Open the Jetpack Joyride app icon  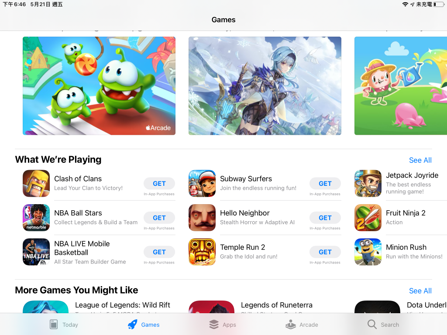point(368,184)
